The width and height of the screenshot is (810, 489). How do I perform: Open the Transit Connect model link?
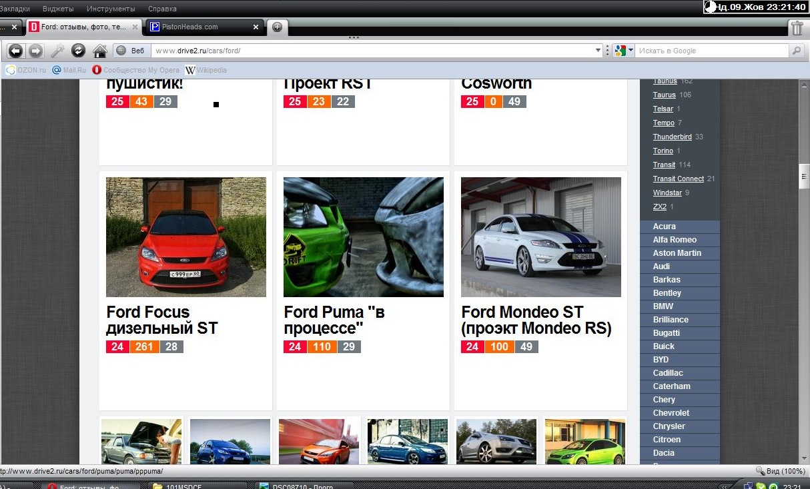(678, 179)
